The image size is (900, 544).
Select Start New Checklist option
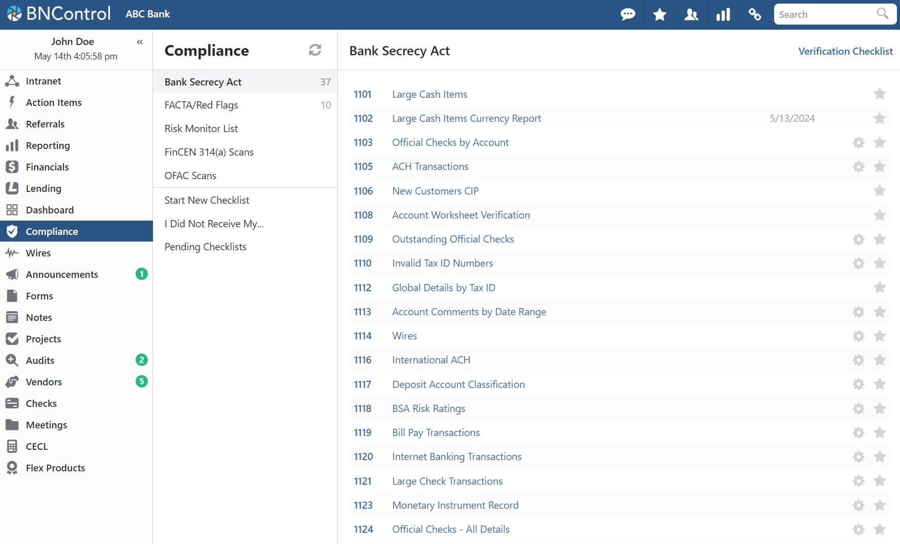(207, 200)
